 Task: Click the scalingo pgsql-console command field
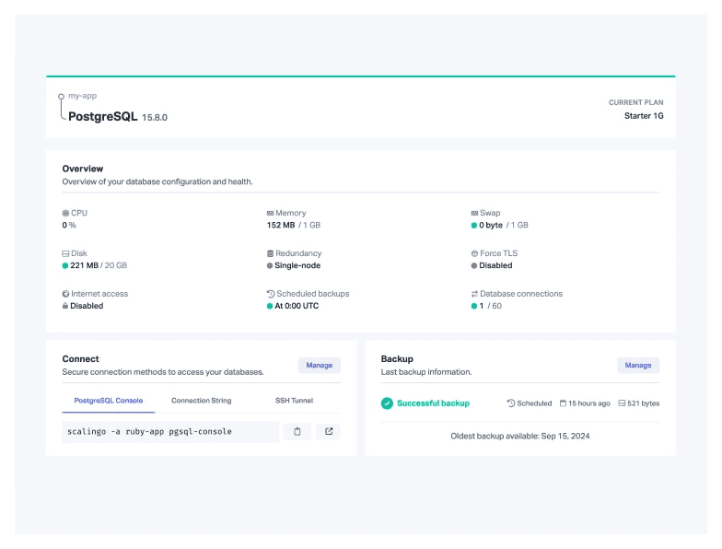tap(170, 431)
